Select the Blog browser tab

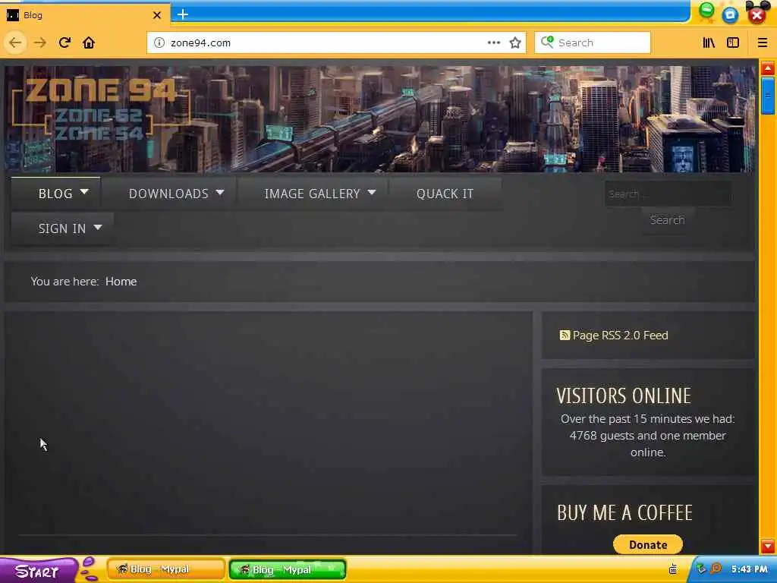pyautogui.click(x=84, y=15)
